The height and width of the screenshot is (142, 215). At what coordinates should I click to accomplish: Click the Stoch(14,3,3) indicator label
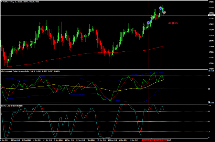pos(12,106)
